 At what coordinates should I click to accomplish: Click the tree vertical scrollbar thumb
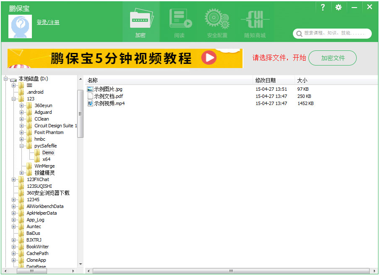[x=81, y=114]
